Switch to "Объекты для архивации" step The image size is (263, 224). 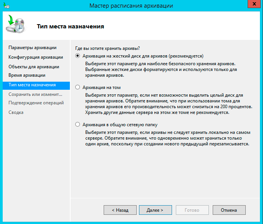point(34,67)
